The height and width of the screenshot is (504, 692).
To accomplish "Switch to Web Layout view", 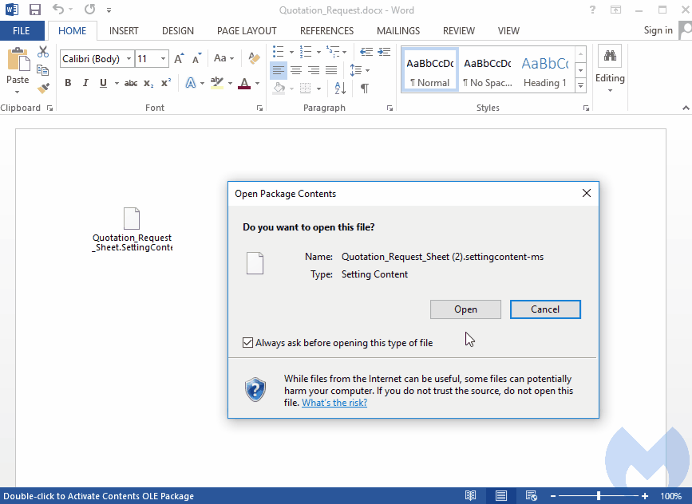I will point(532,495).
